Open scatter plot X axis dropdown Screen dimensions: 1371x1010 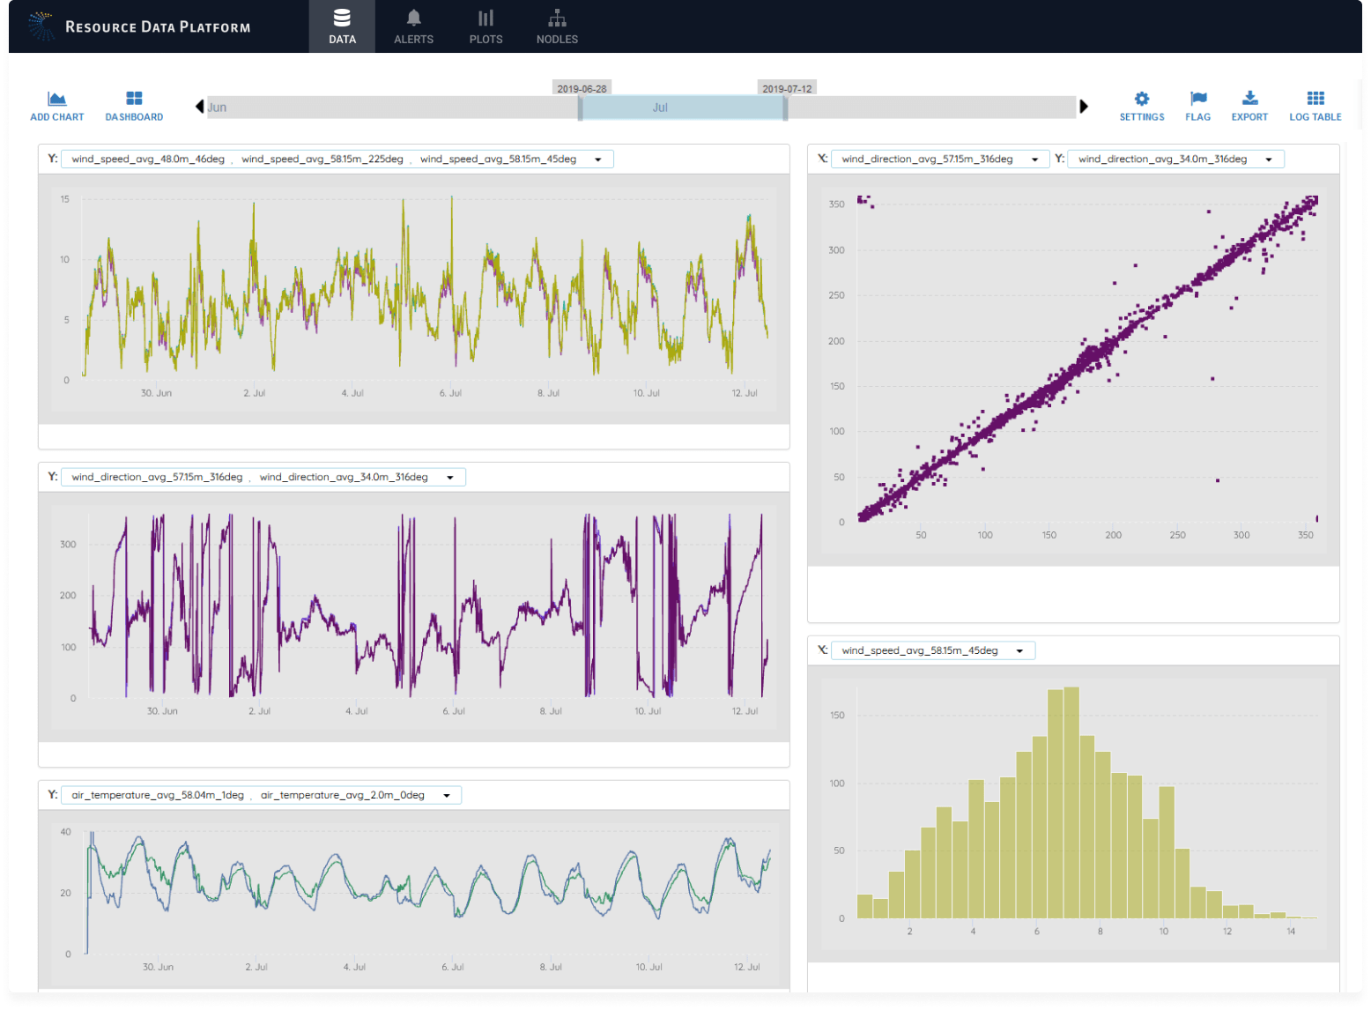(x=1035, y=160)
